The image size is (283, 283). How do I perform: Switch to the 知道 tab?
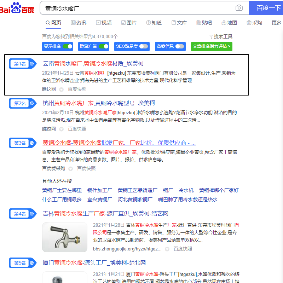pos(154,23)
